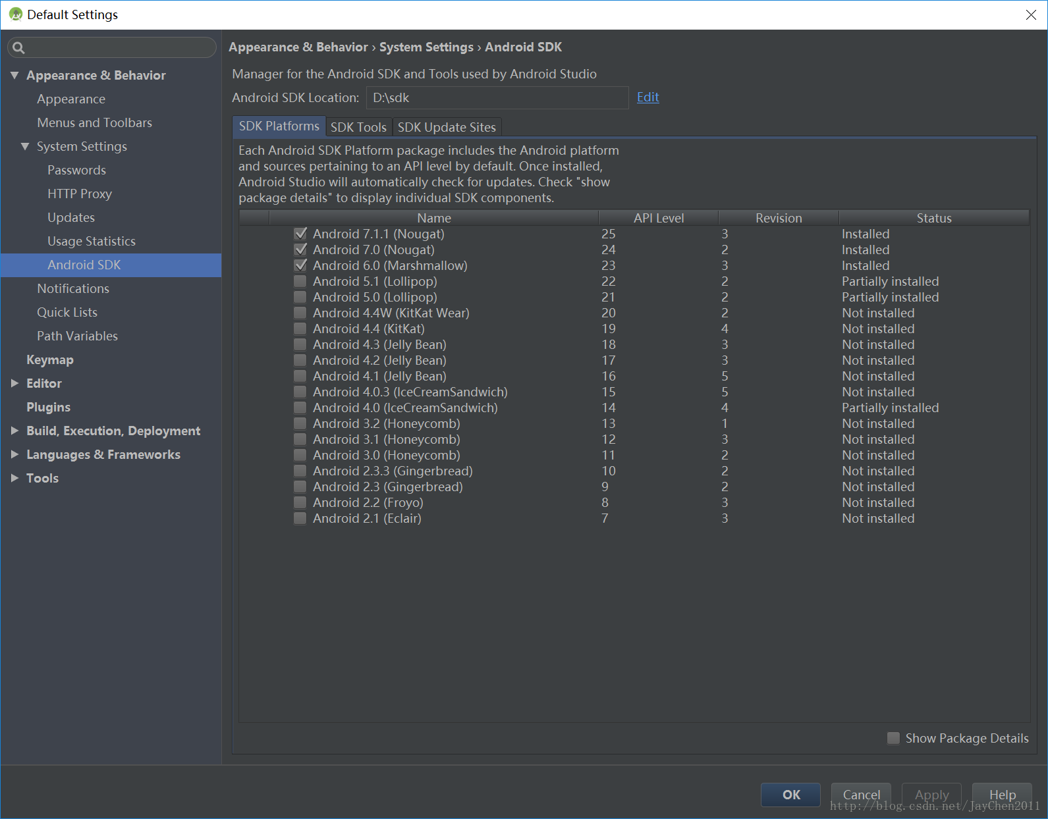Viewport: 1048px width, 819px height.
Task: Open Quick Lists settings
Action: click(67, 312)
